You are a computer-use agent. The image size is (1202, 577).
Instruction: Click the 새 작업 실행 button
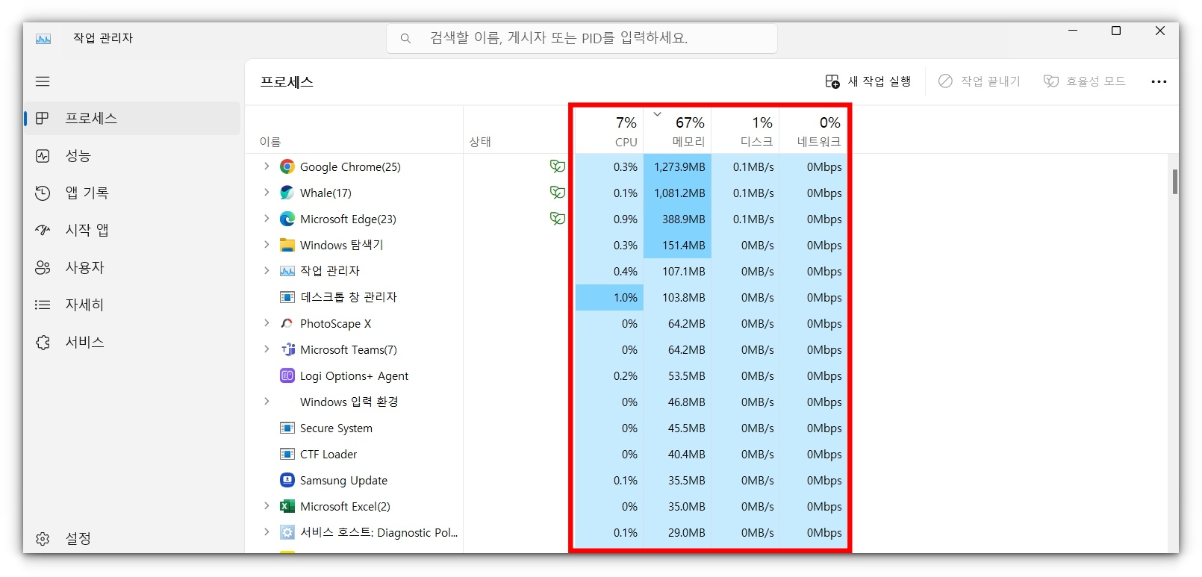(868, 81)
